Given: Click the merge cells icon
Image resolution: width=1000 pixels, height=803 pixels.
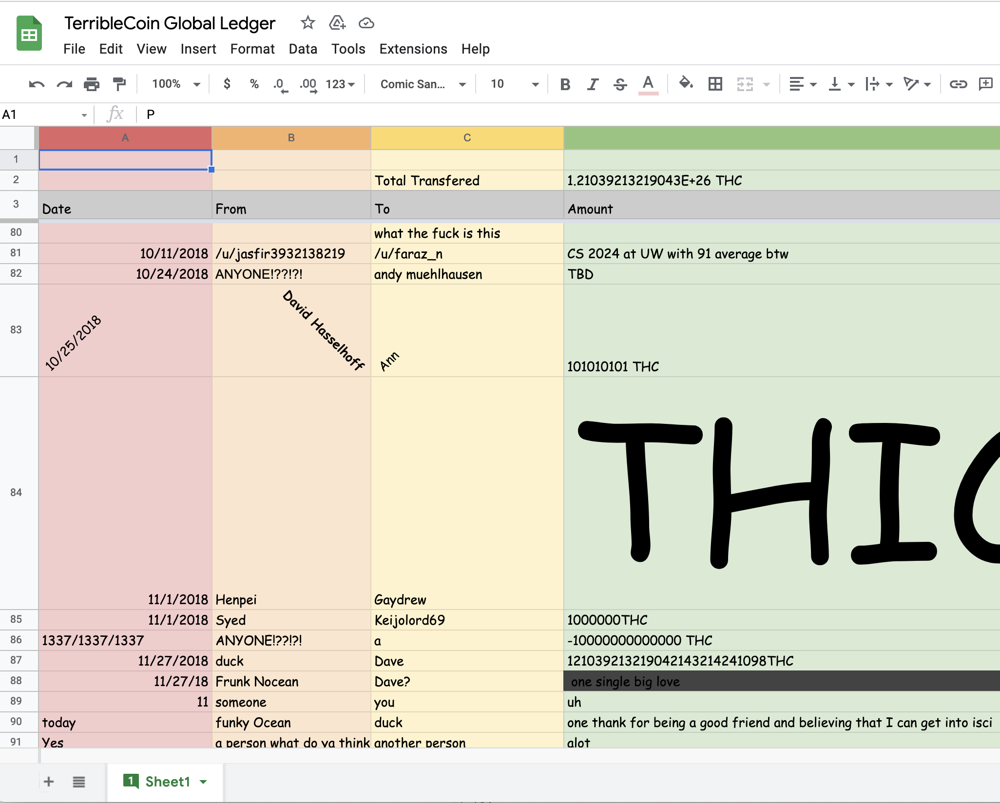Looking at the screenshot, I should click(x=745, y=84).
